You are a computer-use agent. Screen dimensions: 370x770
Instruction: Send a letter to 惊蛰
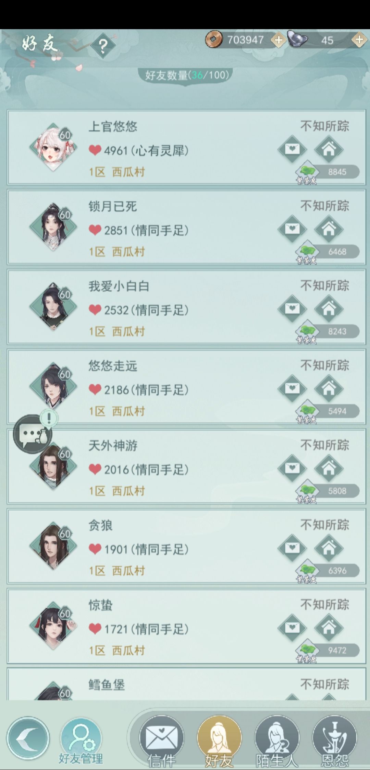[x=292, y=628]
